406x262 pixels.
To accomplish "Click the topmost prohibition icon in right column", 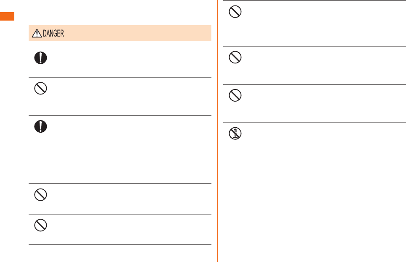I will [x=235, y=12].
